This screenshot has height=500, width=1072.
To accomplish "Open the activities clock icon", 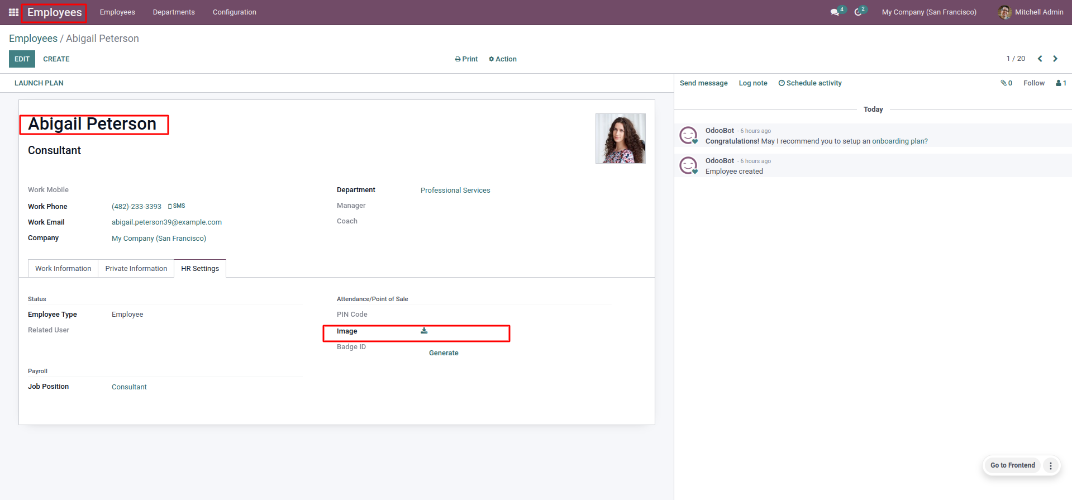I will [x=859, y=12].
